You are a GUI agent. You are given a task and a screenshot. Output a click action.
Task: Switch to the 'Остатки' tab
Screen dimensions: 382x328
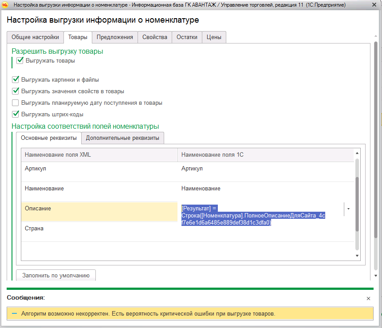187,37
